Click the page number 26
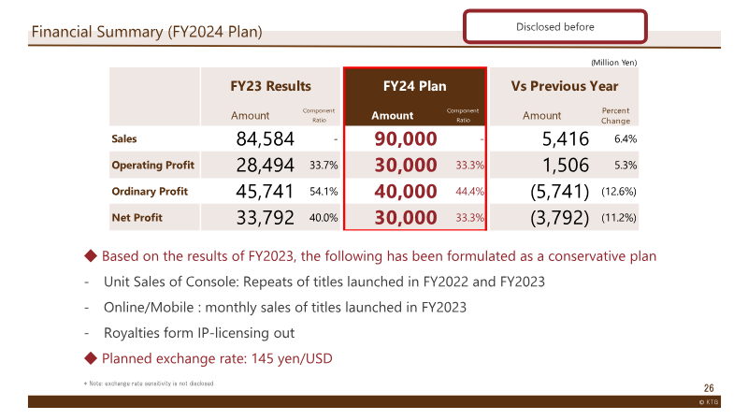The image size is (748, 420). pyautogui.click(x=709, y=388)
